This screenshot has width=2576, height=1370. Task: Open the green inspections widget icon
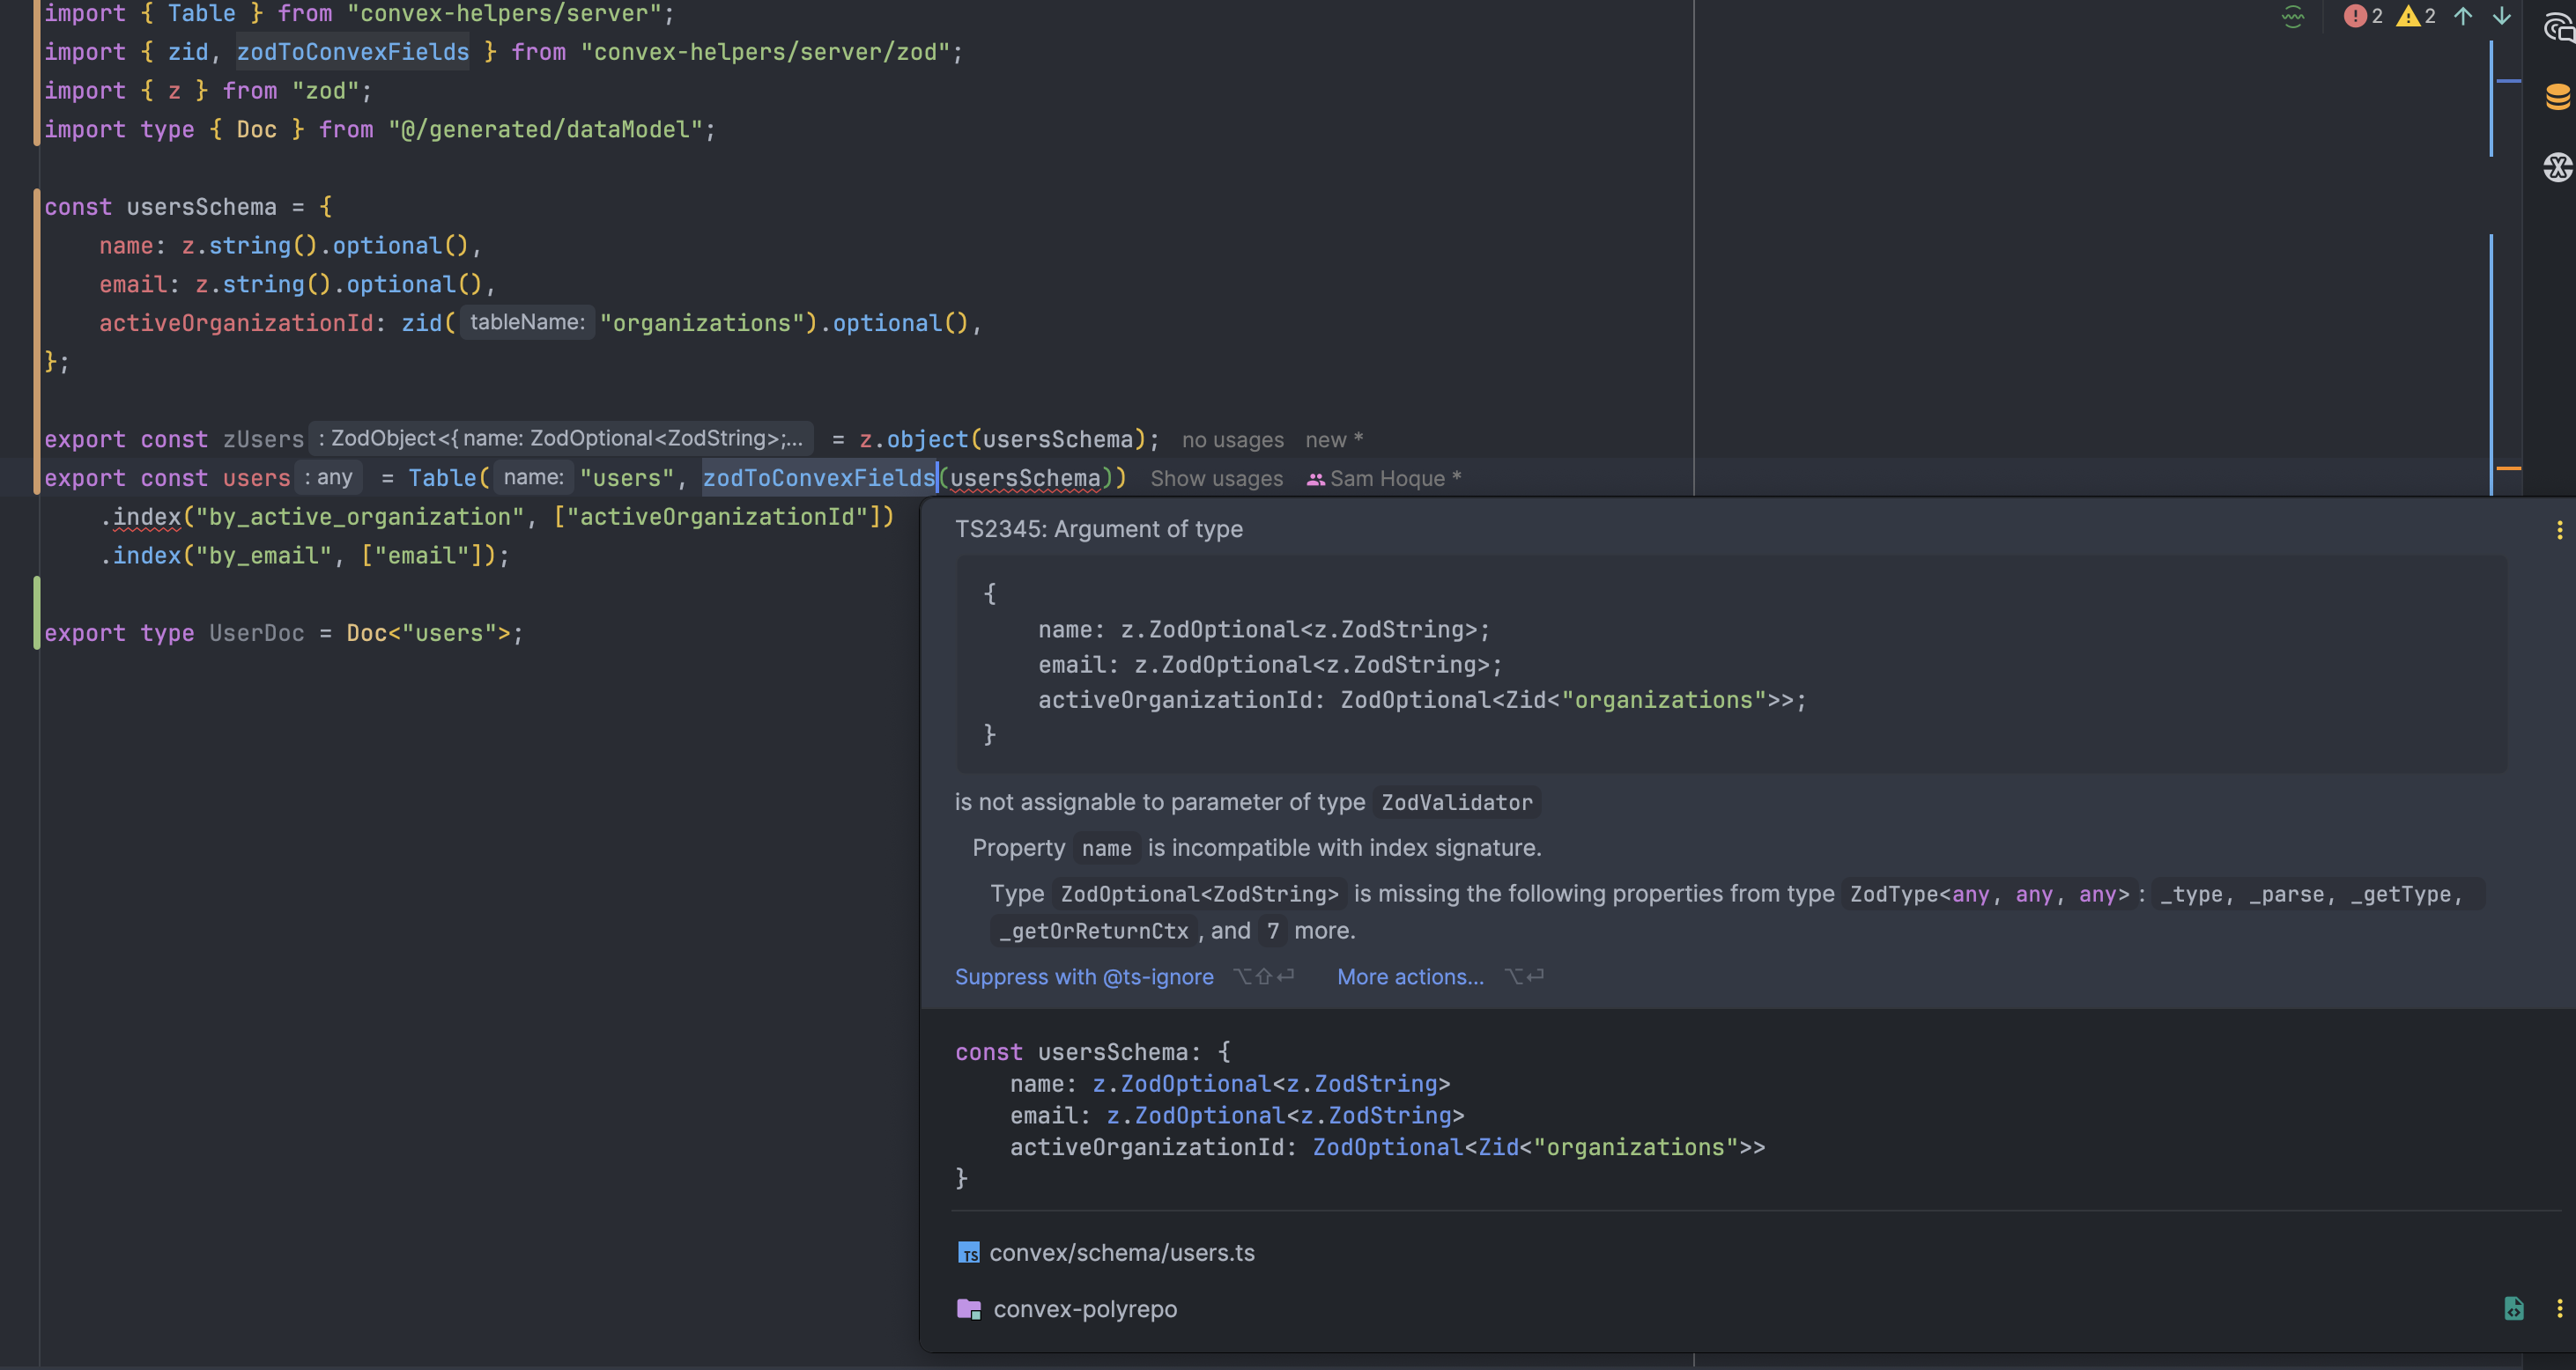point(2292,16)
